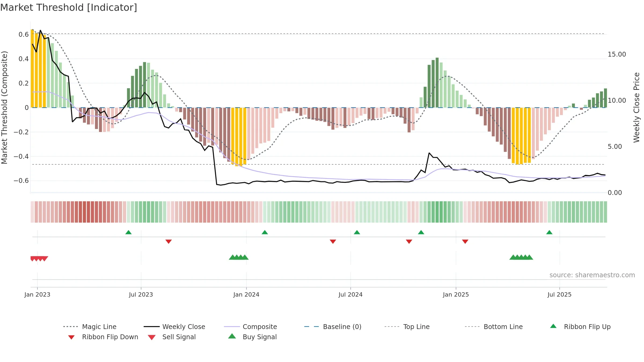Click the 15.00 price axis label
Viewport: 644px width, 362px height.
(617, 54)
